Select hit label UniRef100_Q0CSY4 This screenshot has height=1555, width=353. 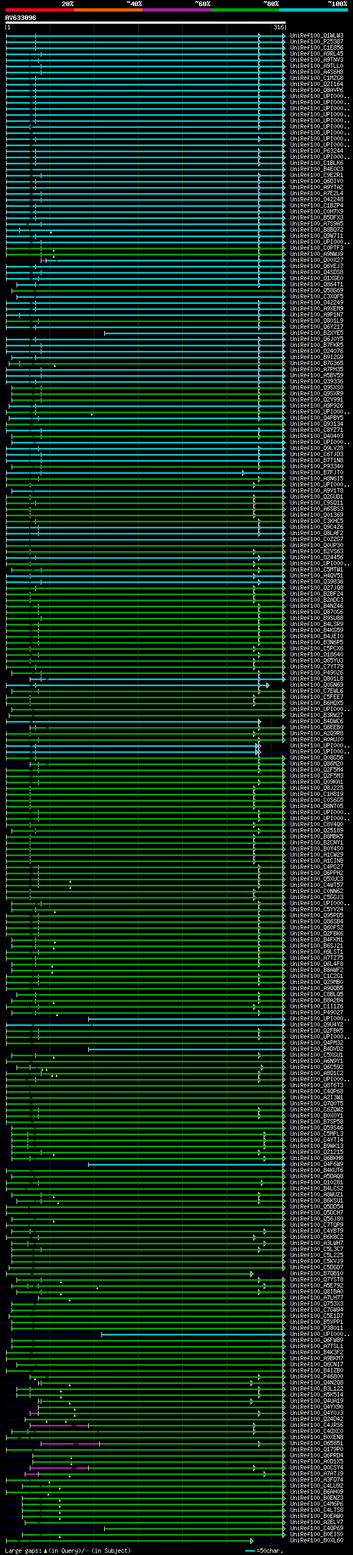click(317, 1467)
